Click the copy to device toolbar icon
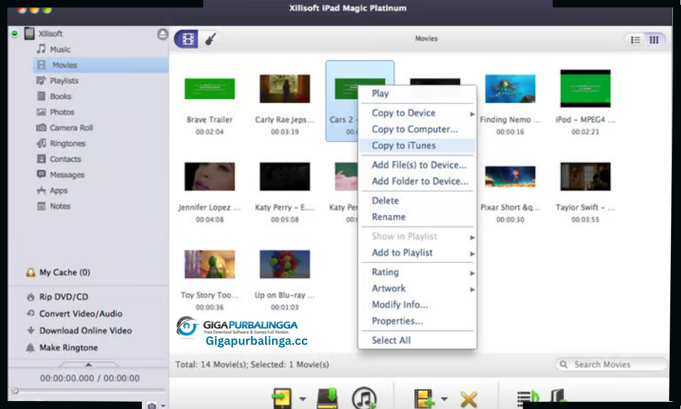The image size is (681, 409). (x=281, y=399)
